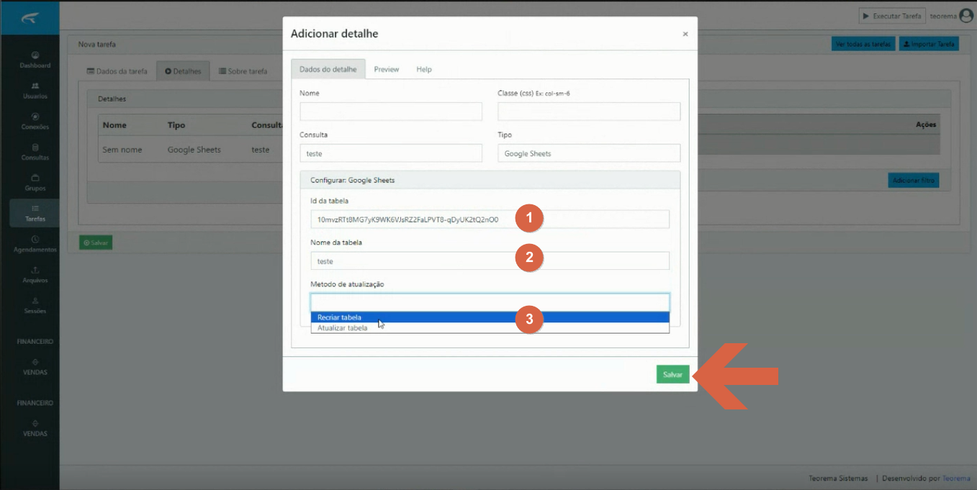
Task: Choose Recriar tabela option
Action: pos(490,317)
